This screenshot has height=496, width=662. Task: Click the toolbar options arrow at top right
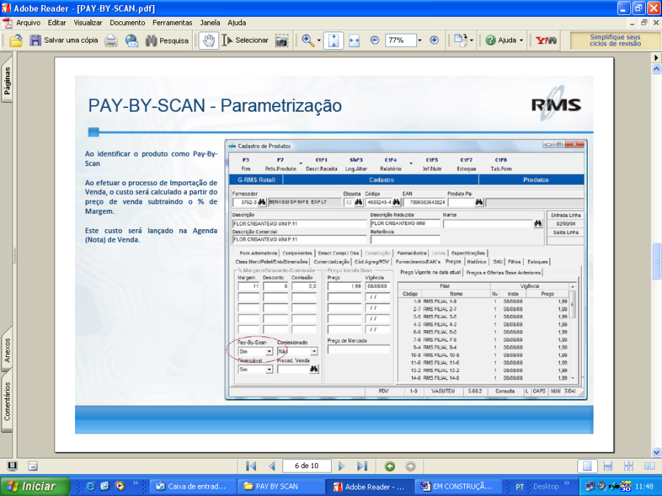(656, 57)
